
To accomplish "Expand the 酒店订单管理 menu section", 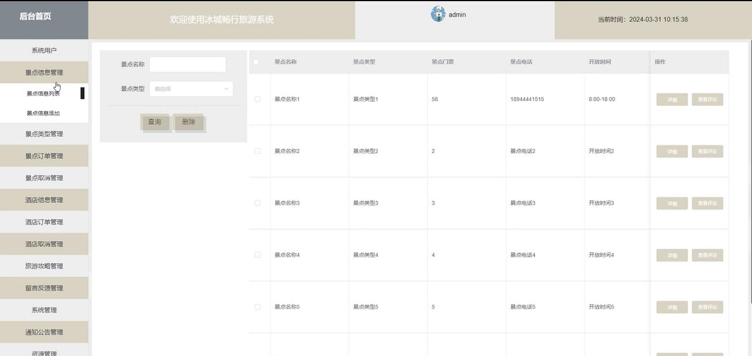I will click(44, 222).
